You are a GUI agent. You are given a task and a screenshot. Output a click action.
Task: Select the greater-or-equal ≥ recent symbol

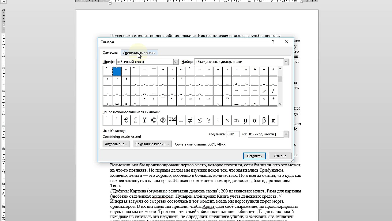[x=209, y=120]
